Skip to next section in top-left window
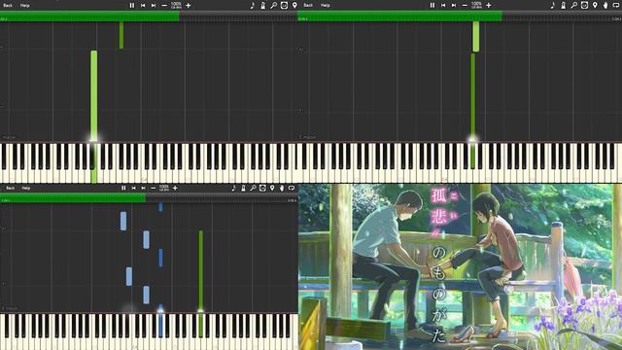Screen dimensions: 622x350 (x=154, y=6)
